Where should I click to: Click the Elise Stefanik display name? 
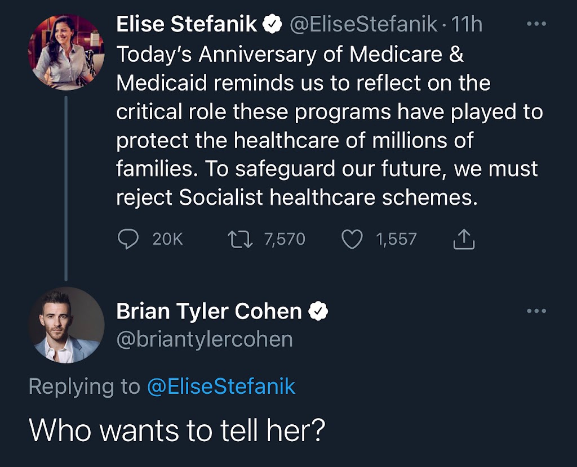pyautogui.click(x=187, y=24)
